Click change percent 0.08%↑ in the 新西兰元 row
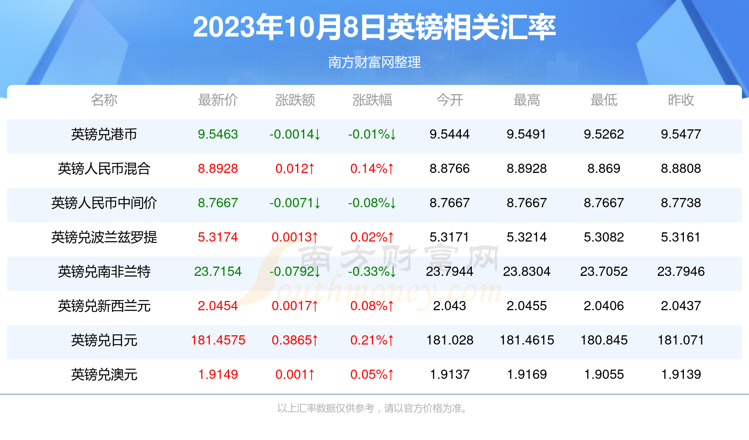This screenshot has width=749, height=440. click(372, 306)
